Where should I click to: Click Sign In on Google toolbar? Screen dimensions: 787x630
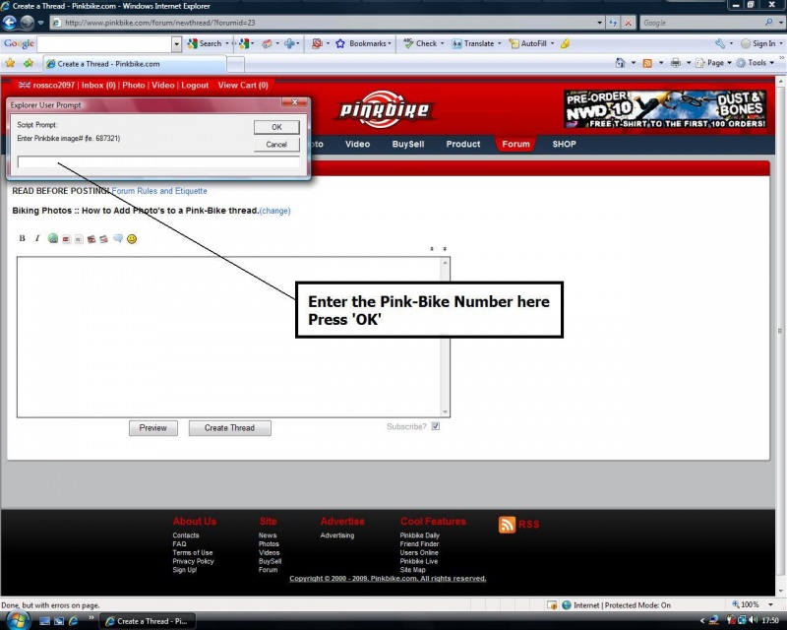[x=758, y=43]
